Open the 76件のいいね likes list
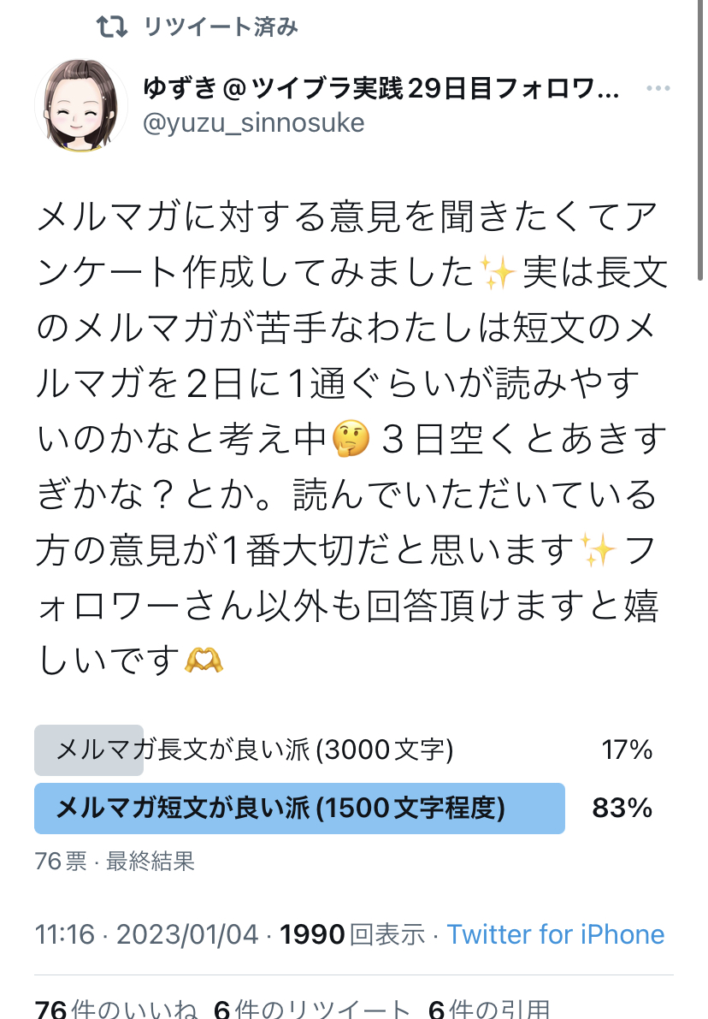This screenshot has width=708, height=1019. pyautogui.click(x=115, y=1009)
